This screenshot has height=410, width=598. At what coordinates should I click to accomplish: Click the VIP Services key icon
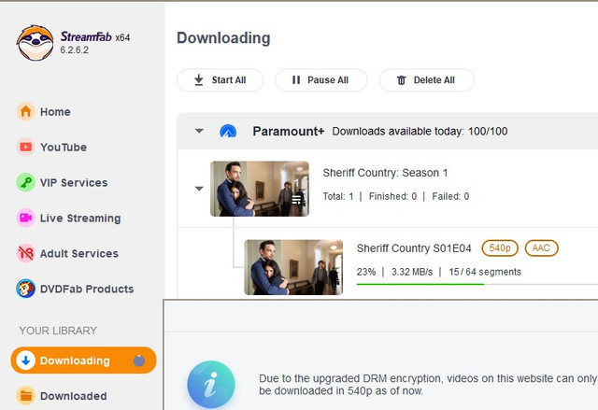point(26,183)
